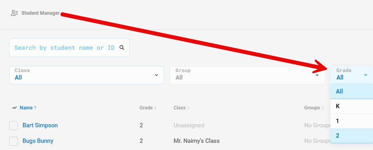Image resolution: width=373 pixels, height=150 pixels.
Task: Tick the checkbox for Bugs Bunny
Action: (14, 141)
